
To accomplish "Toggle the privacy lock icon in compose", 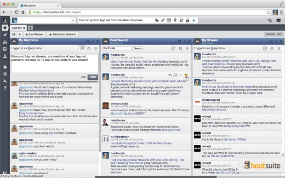I will coord(188,20).
